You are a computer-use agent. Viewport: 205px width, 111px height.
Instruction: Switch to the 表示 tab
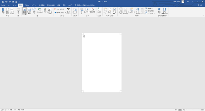[x=64, y=5]
